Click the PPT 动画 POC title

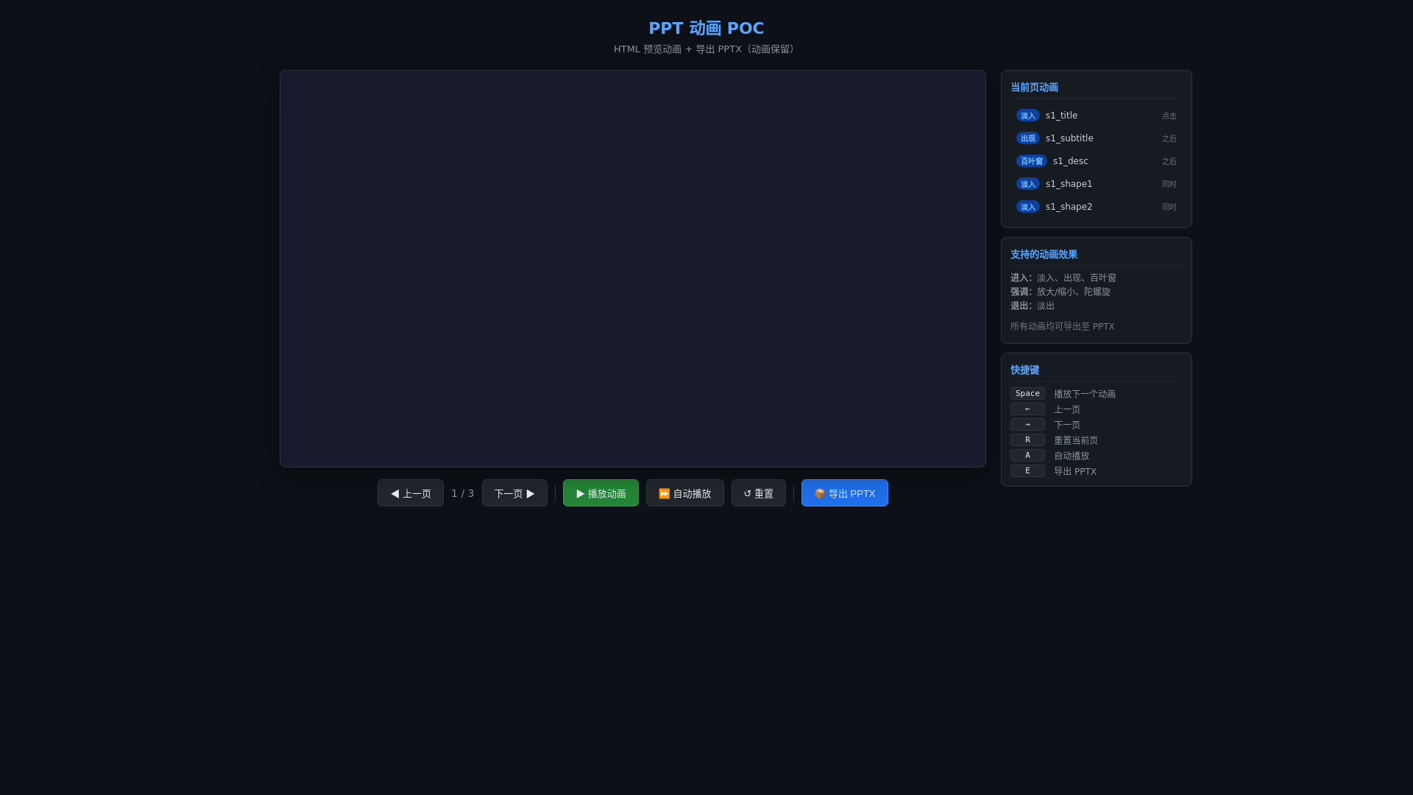[x=706, y=28]
